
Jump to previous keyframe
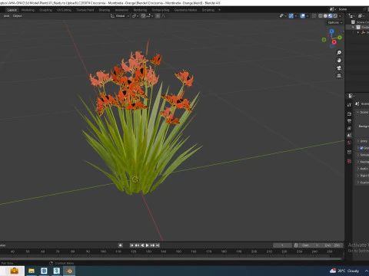point(137,245)
